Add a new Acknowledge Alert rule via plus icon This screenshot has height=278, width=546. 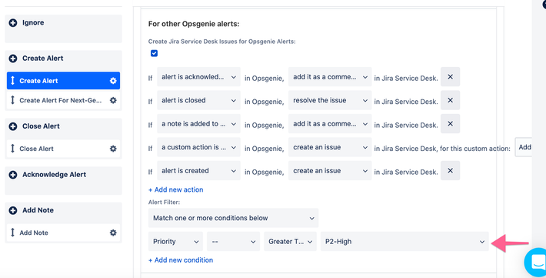[x=13, y=175]
